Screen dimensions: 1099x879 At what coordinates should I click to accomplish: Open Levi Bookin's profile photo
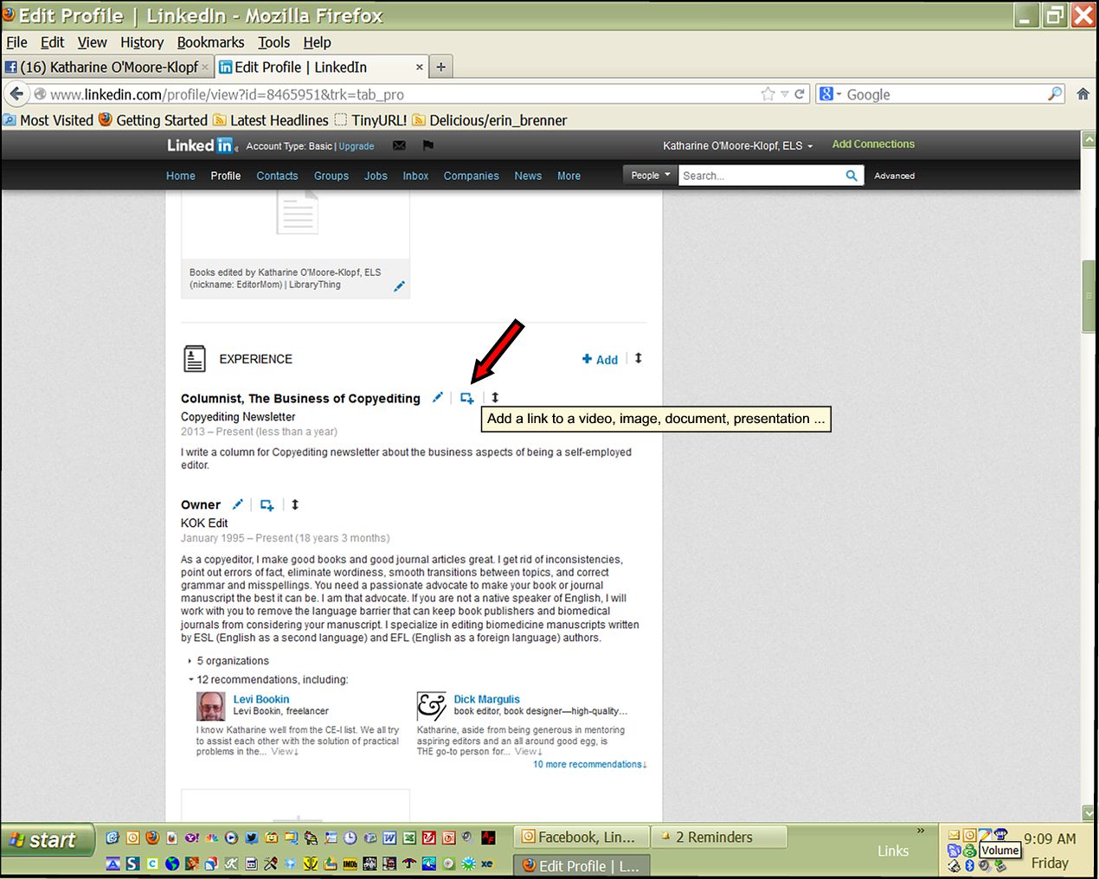click(210, 707)
